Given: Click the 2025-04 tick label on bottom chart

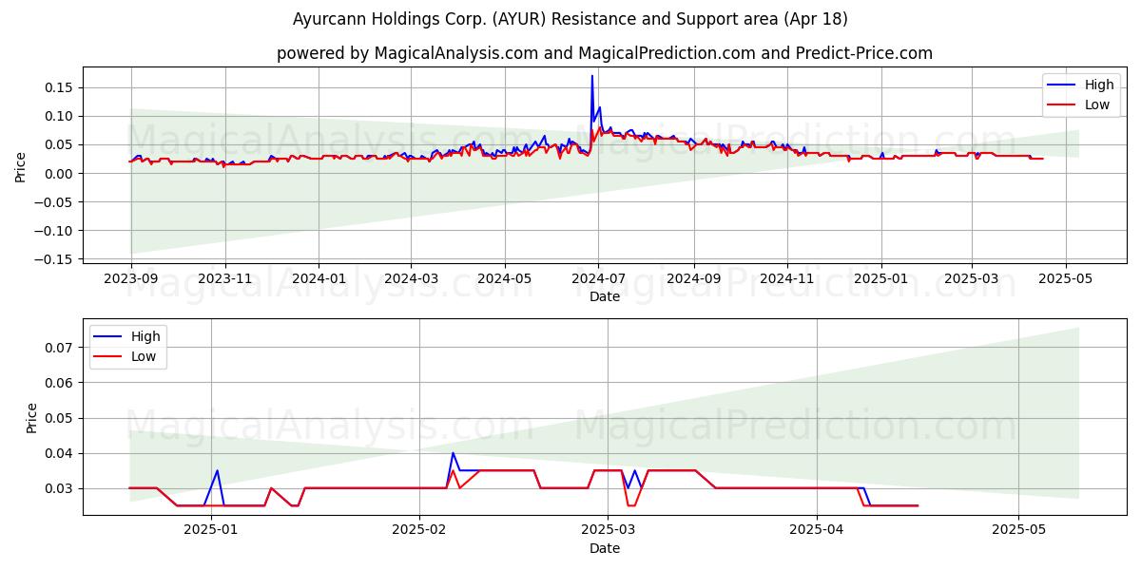Looking at the screenshot, I should pos(818,530).
